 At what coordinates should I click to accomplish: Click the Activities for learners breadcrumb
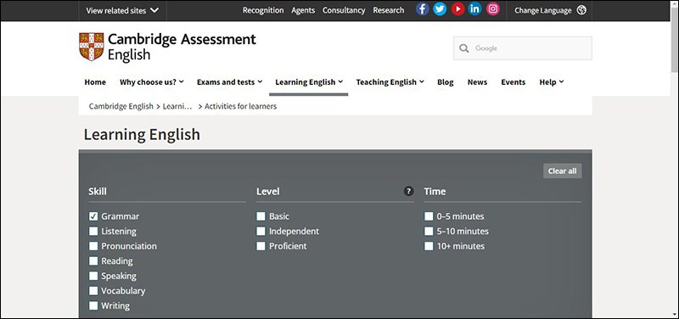241,106
